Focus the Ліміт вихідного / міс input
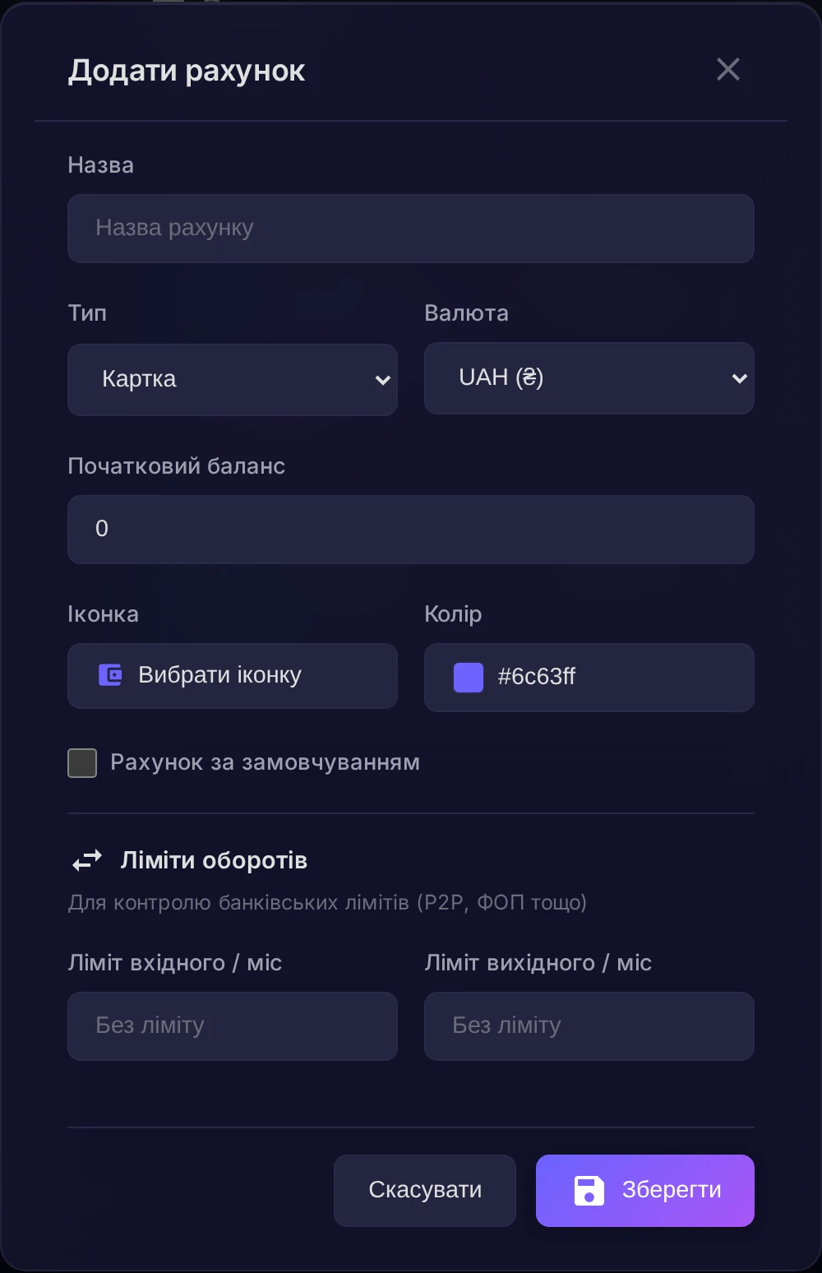Viewport: 822px width, 1273px height. [x=589, y=1026]
